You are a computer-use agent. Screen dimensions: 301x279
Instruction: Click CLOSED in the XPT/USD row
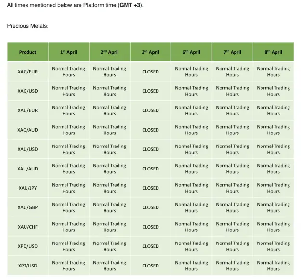[150, 266]
